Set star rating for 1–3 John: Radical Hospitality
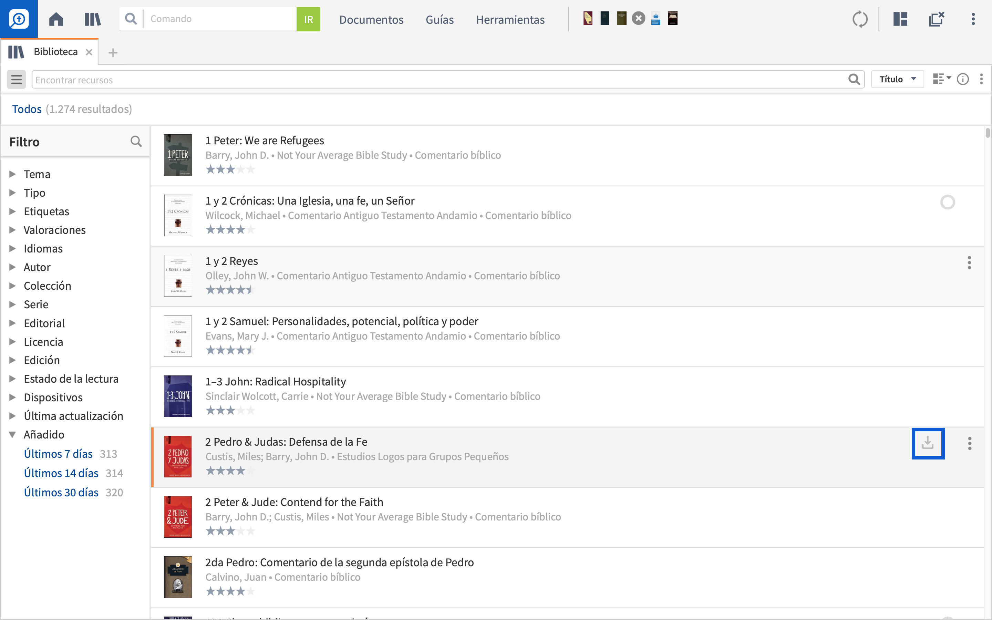992x620 pixels. tap(230, 411)
